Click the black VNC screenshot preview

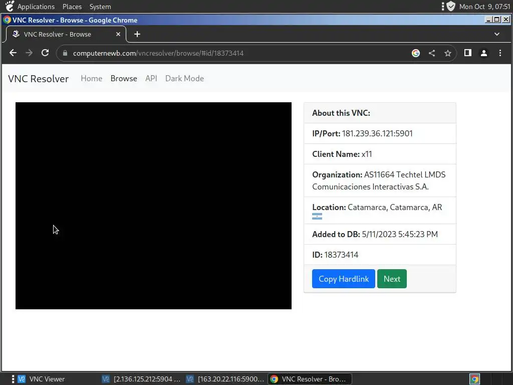click(153, 206)
